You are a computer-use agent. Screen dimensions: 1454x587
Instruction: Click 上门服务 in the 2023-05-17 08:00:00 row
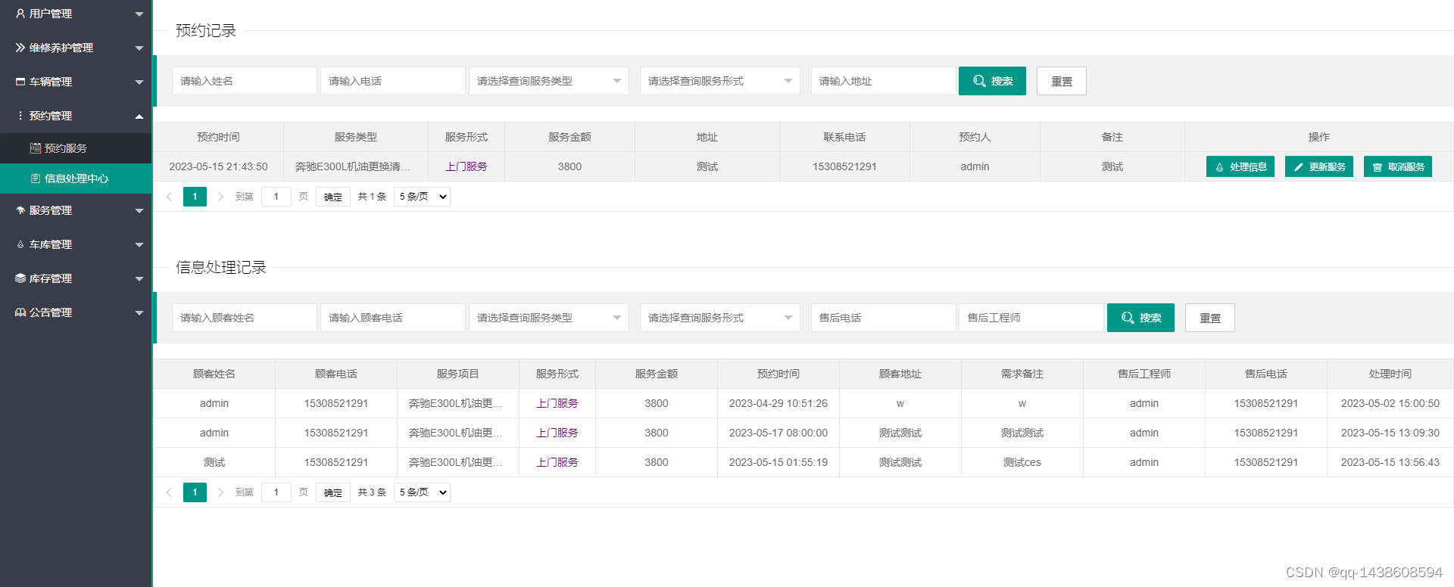[557, 433]
